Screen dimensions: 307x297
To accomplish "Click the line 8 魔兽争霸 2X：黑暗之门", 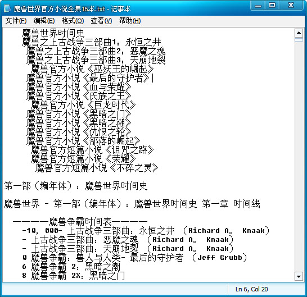I will coord(74,276).
